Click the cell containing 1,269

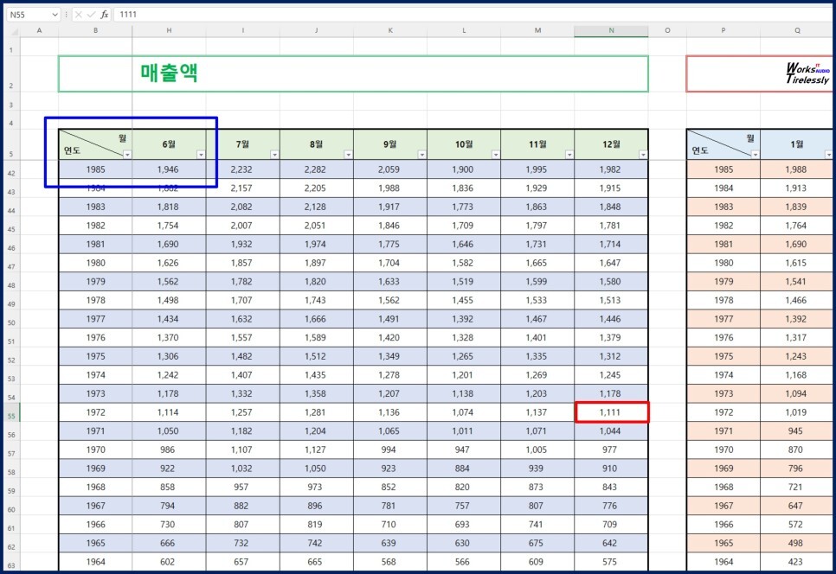pos(537,375)
